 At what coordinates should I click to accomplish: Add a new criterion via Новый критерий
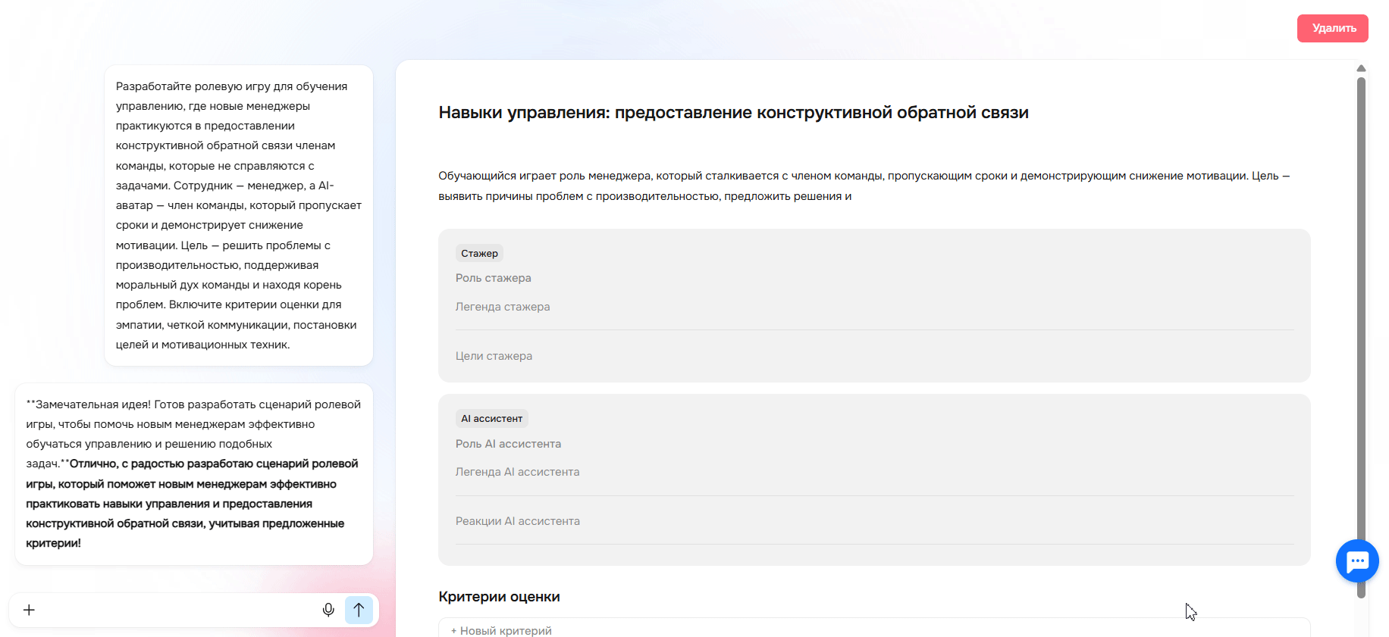(x=502, y=630)
